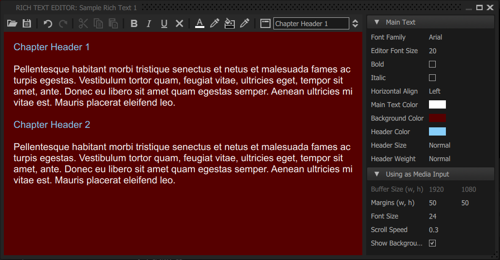This screenshot has width=500, height=260.
Task: Paste clipboard contents
Action: pyautogui.click(x=113, y=24)
